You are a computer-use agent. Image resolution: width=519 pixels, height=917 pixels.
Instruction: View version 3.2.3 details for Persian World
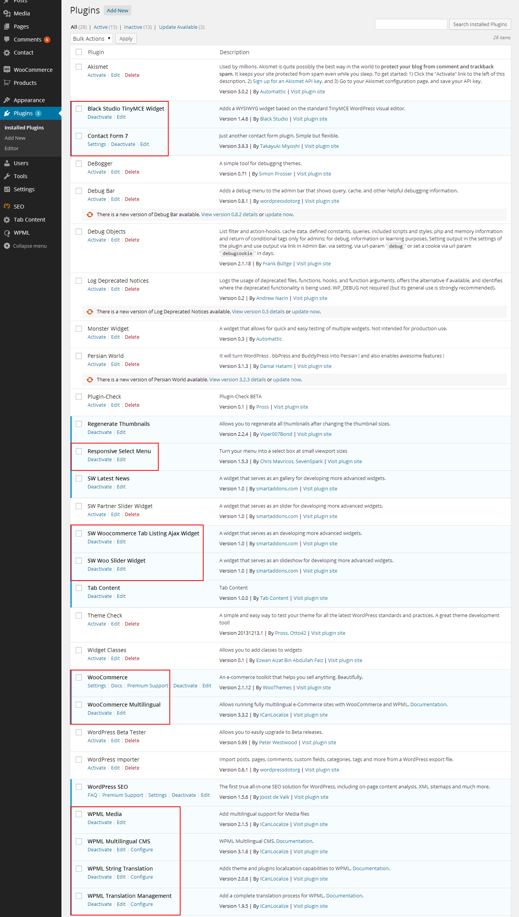pyautogui.click(x=237, y=380)
